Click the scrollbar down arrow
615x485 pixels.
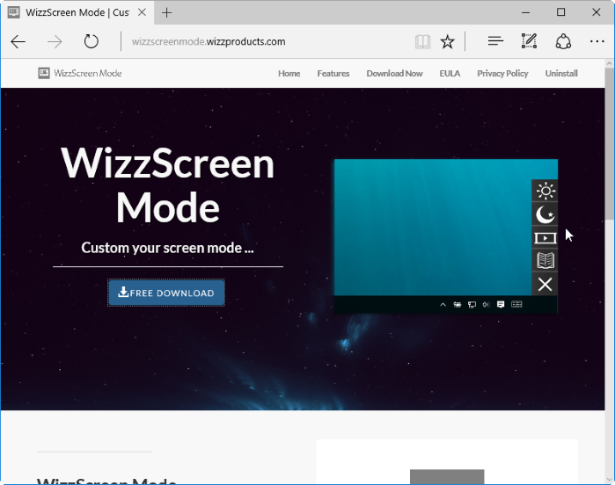pos(610,479)
